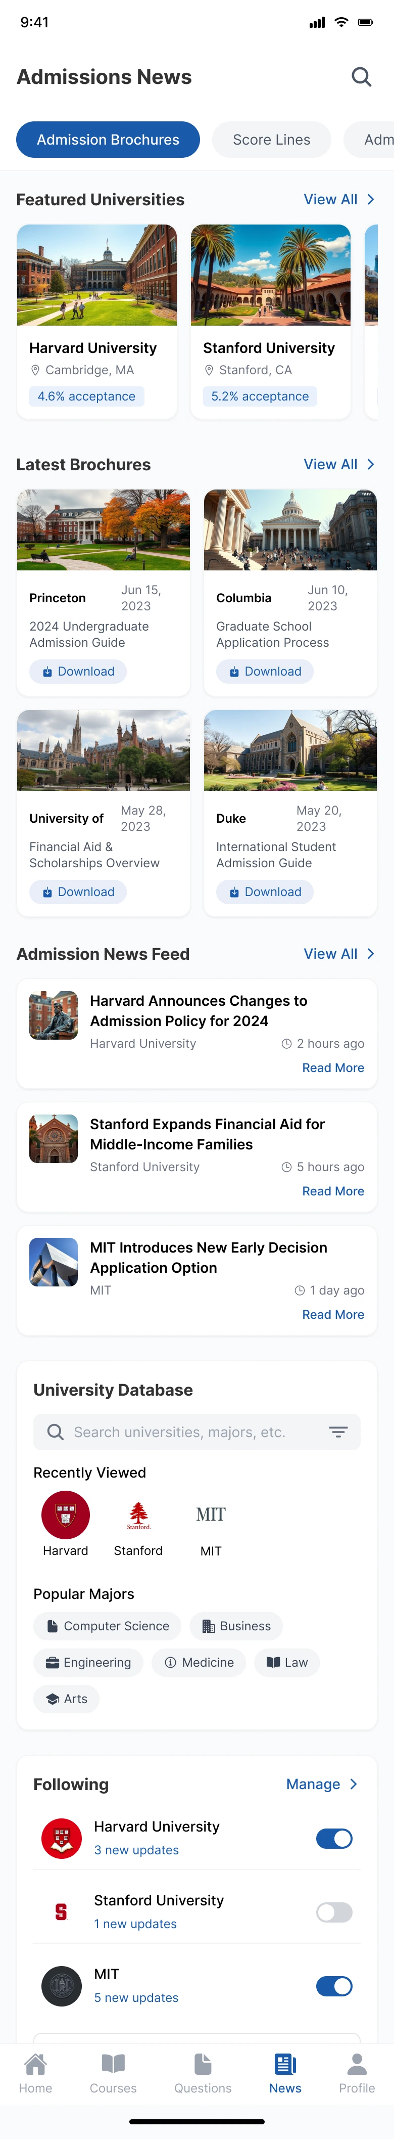Switch to the Score Lines tab
The width and height of the screenshot is (394, 2139).
point(271,140)
